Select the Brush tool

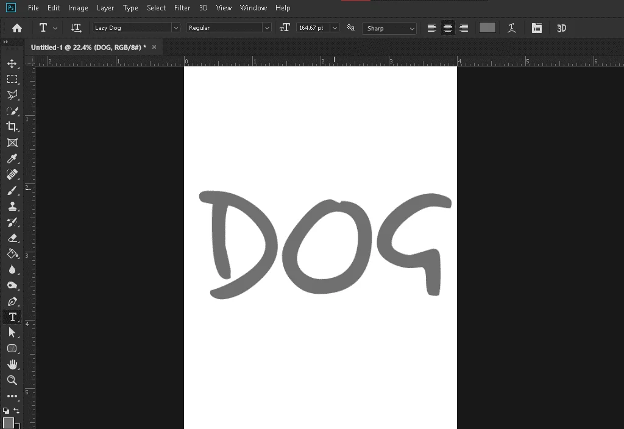(12, 190)
